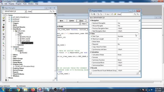This screenshot has width=164, height=92.
Task: Select the FRAME3 graphic in tree
Action: click(24, 53)
